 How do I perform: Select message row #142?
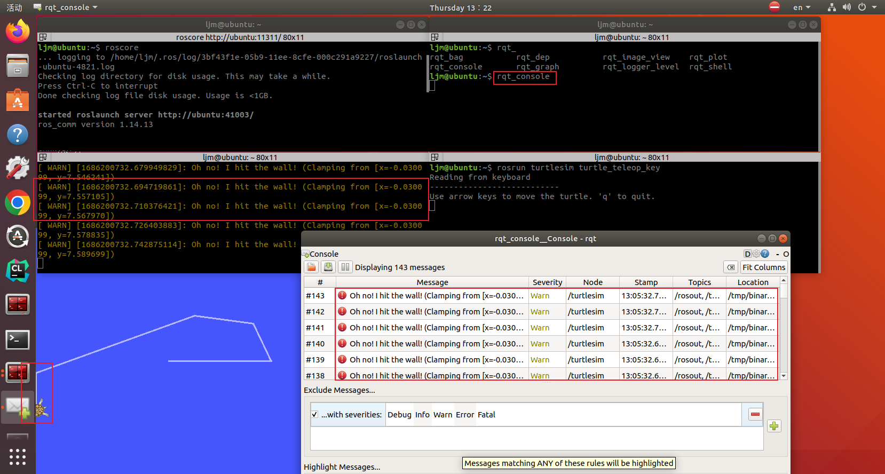point(541,311)
